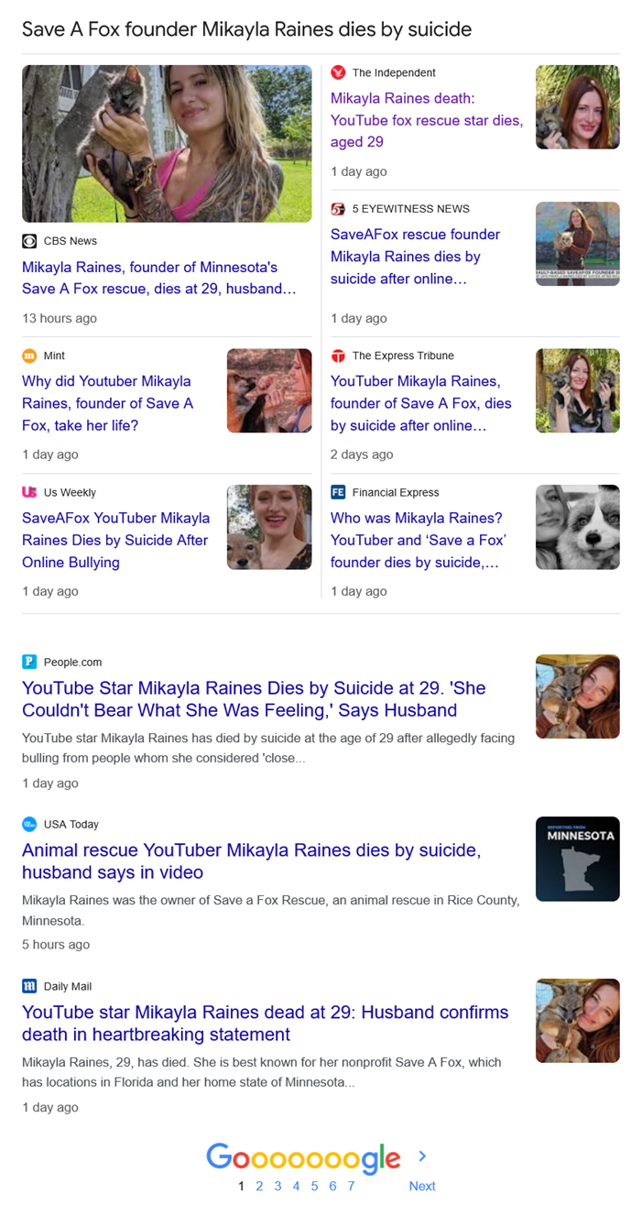Click 'The Independent' source name

click(x=394, y=72)
